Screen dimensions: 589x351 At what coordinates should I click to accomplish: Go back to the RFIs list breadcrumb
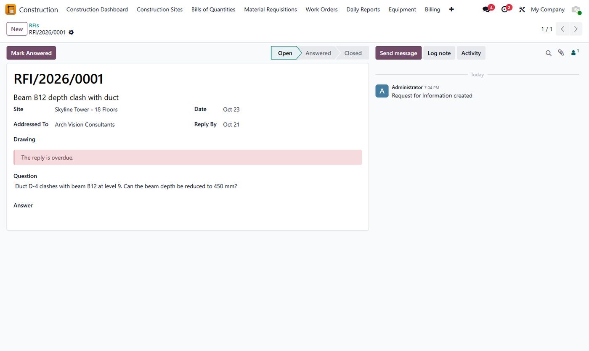point(34,26)
